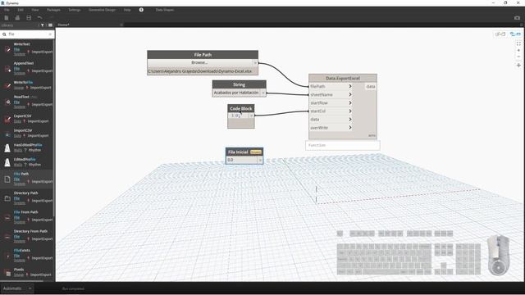
Task: Select the Directory From Path node icon
Action: coord(7,237)
